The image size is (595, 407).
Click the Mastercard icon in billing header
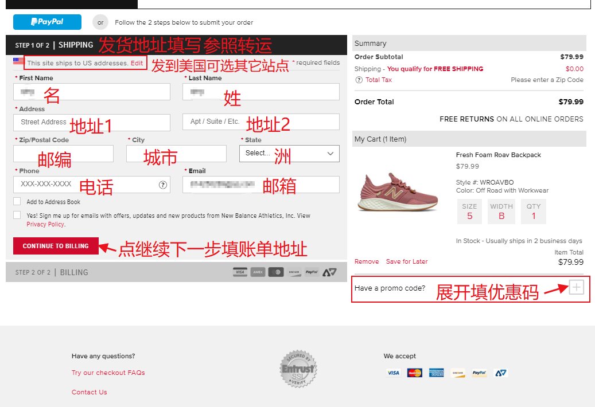pos(276,272)
